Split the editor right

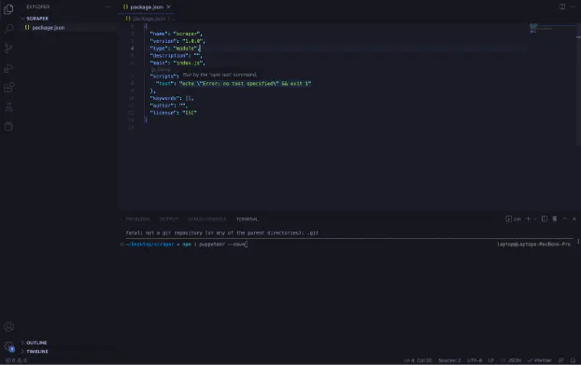pyautogui.click(x=562, y=7)
